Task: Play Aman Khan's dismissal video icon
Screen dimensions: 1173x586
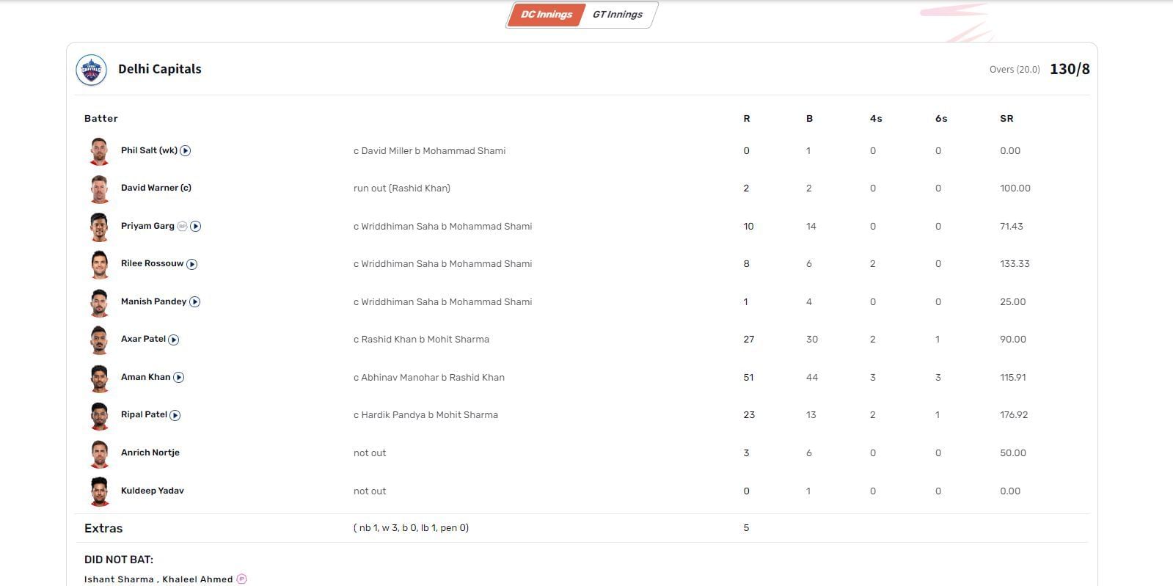Action: [179, 378]
